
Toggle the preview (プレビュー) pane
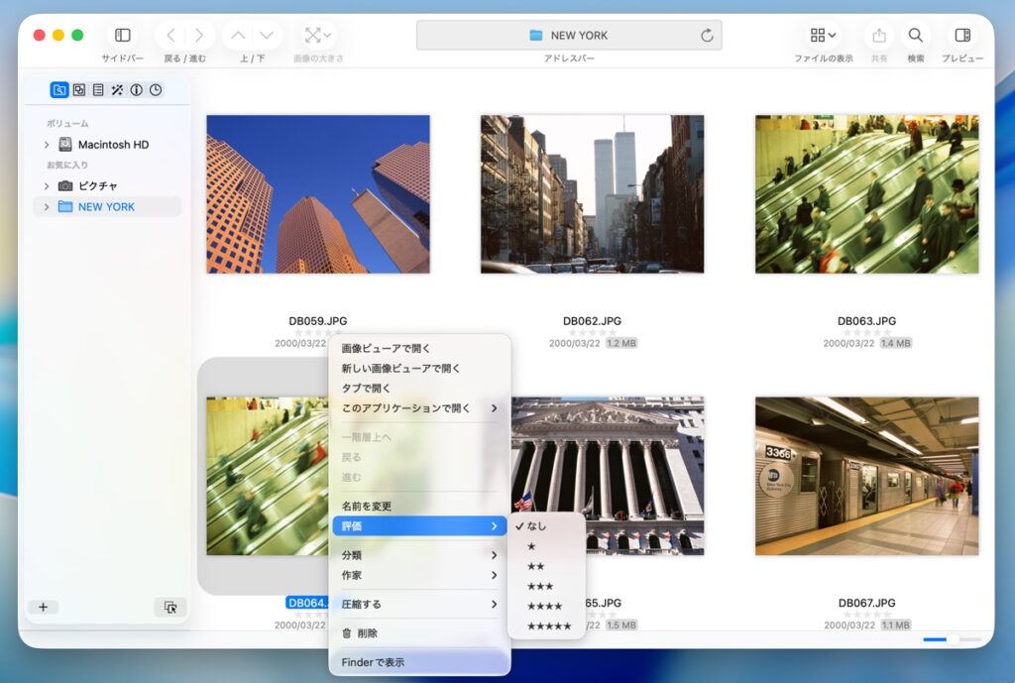(961, 36)
